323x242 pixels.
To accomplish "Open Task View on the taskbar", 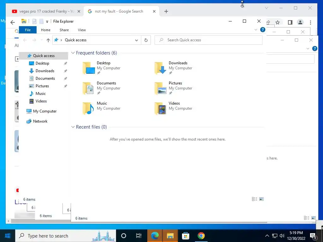I will click(x=139, y=236).
